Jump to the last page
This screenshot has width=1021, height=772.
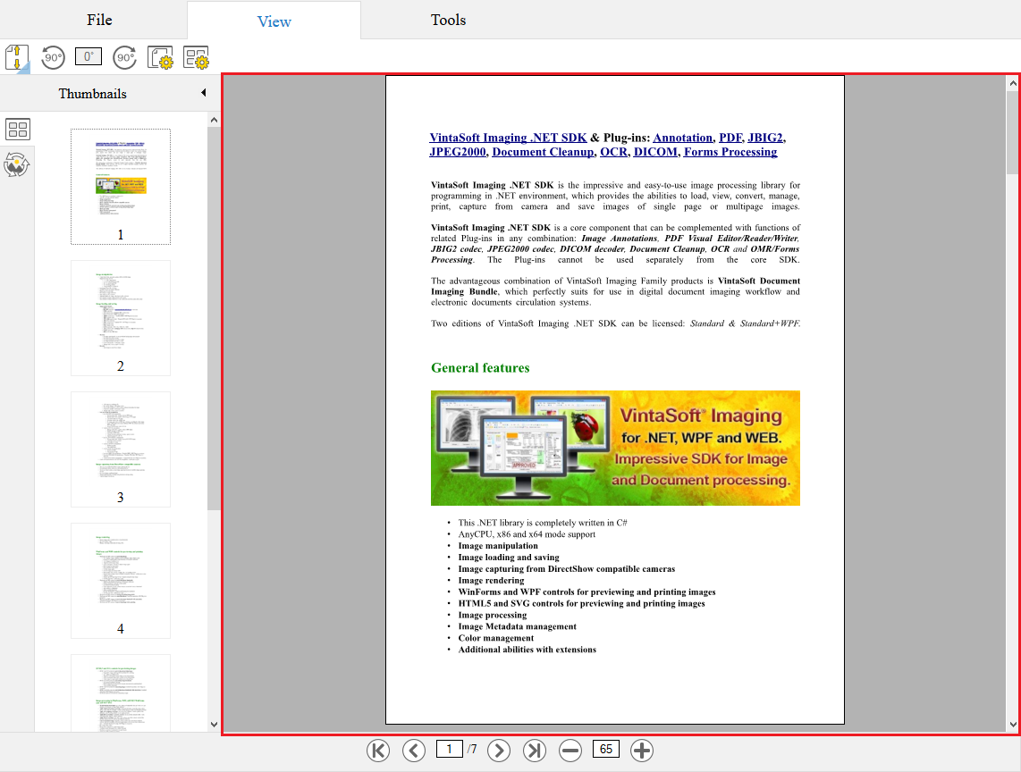pyautogui.click(x=535, y=751)
